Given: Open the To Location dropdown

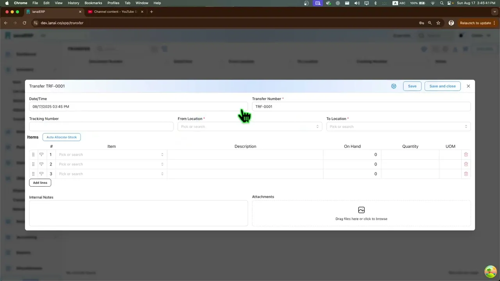Looking at the screenshot, I should 398,126.
